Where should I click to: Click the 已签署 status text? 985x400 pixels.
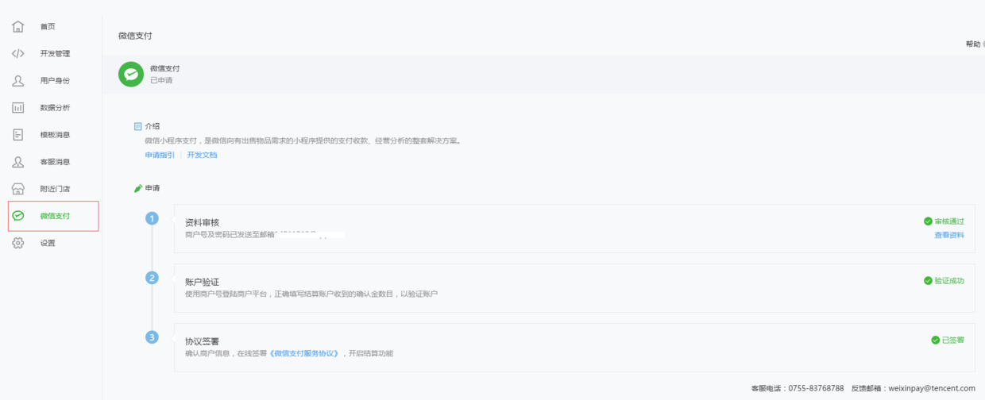coord(953,340)
